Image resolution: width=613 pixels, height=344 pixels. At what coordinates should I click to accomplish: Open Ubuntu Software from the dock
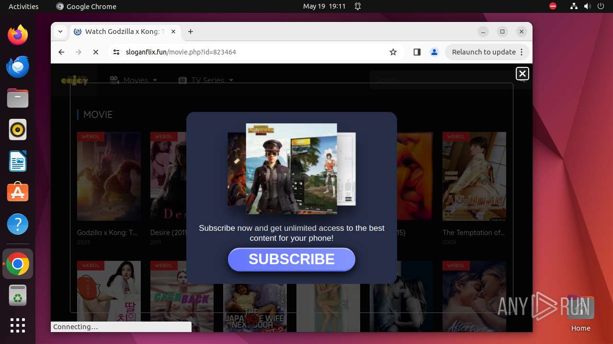(18, 193)
